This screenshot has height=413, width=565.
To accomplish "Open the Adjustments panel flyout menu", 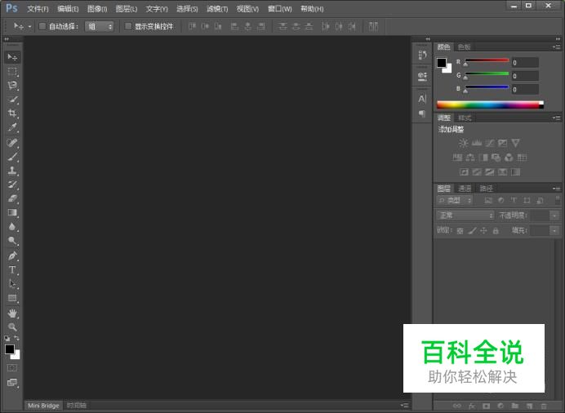I will click(x=557, y=118).
